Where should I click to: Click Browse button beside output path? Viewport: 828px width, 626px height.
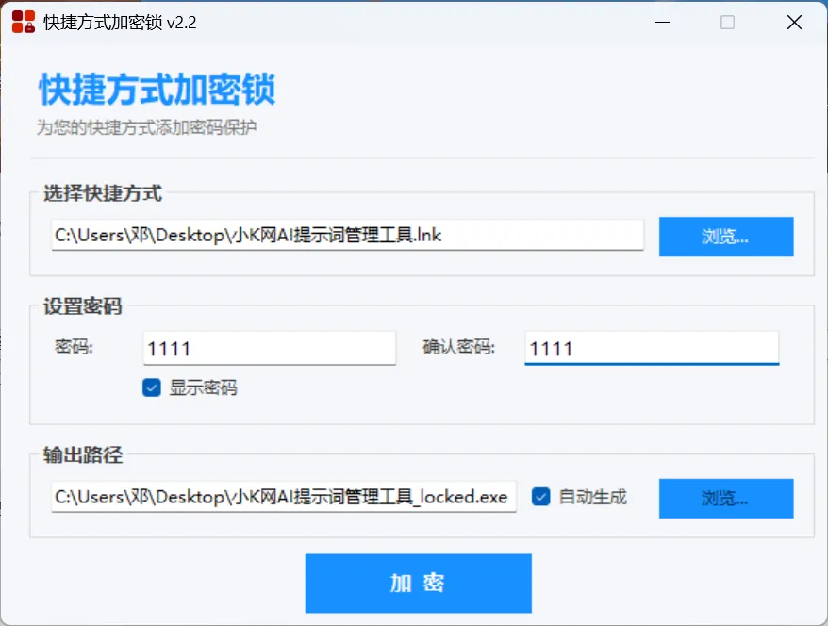coord(726,499)
